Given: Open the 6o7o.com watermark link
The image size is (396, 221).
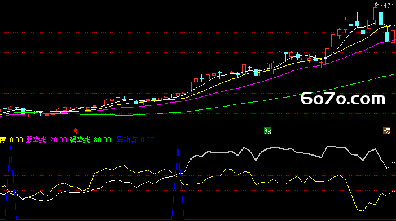Looking at the screenshot, I should coord(343,99).
